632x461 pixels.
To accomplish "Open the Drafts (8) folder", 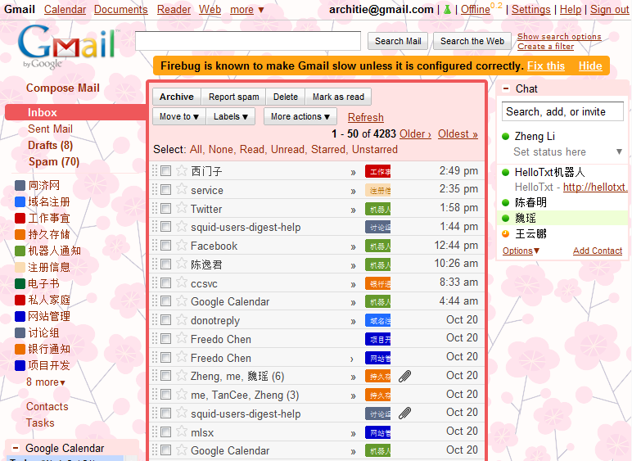I will tap(50, 145).
